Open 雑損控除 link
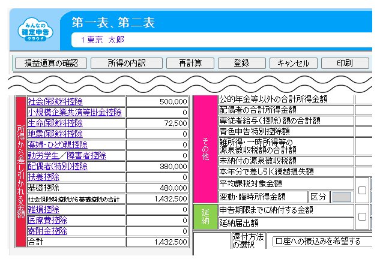The height and width of the screenshot is (259, 383). coord(43,209)
